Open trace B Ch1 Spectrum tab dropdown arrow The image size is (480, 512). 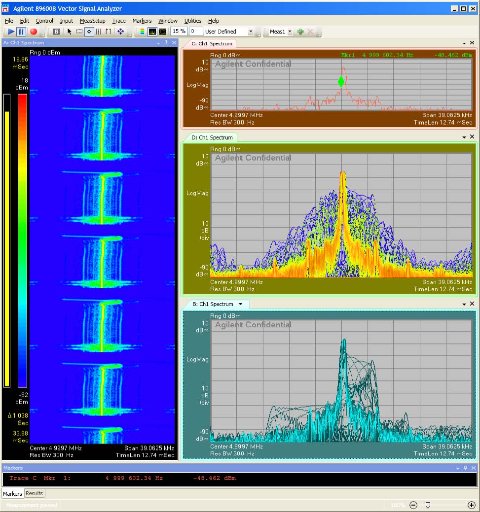point(241,304)
